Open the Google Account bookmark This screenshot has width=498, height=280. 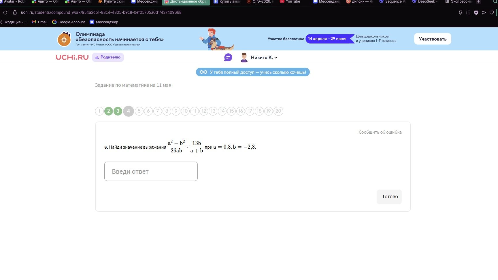(x=69, y=22)
